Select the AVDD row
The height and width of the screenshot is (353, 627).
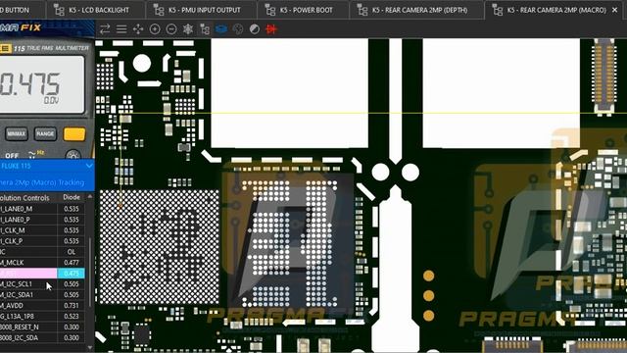point(42,306)
